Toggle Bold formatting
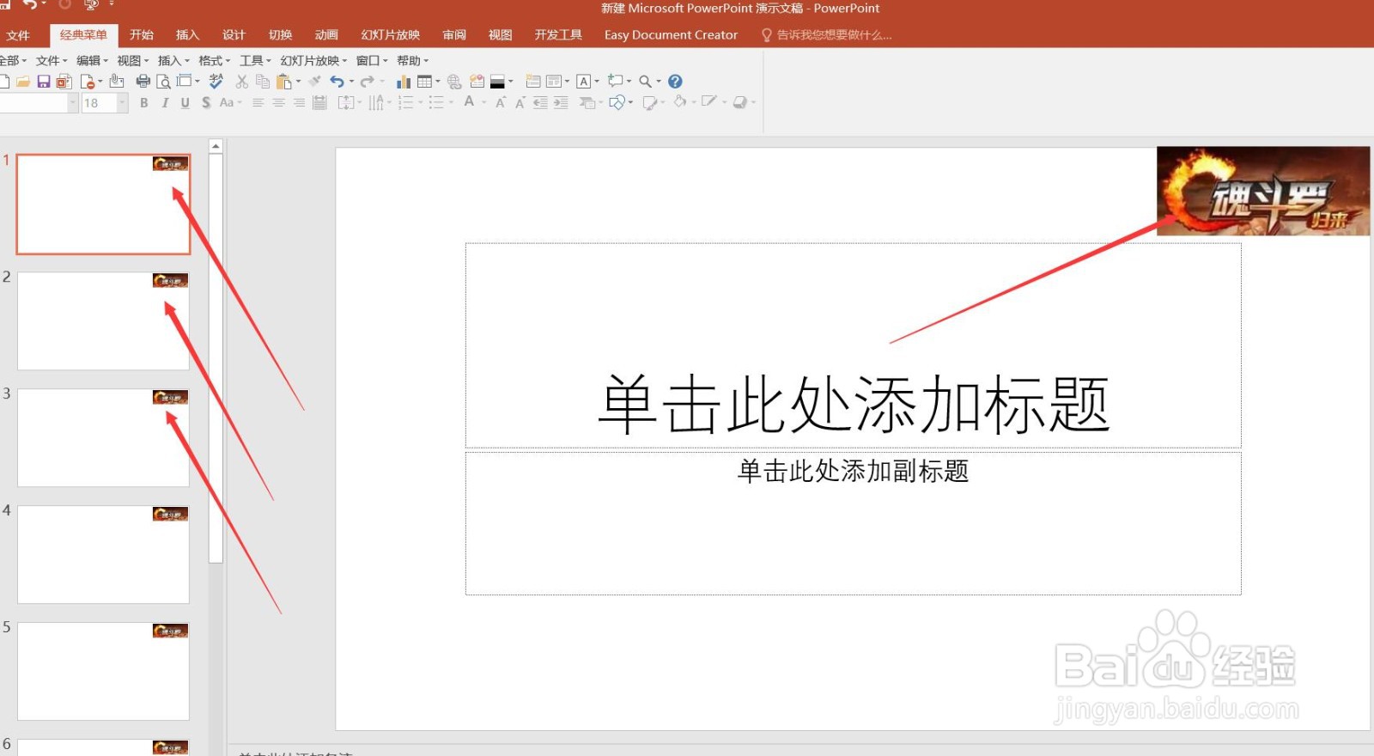Viewport: 1374px width, 756px height. point(143,103)
